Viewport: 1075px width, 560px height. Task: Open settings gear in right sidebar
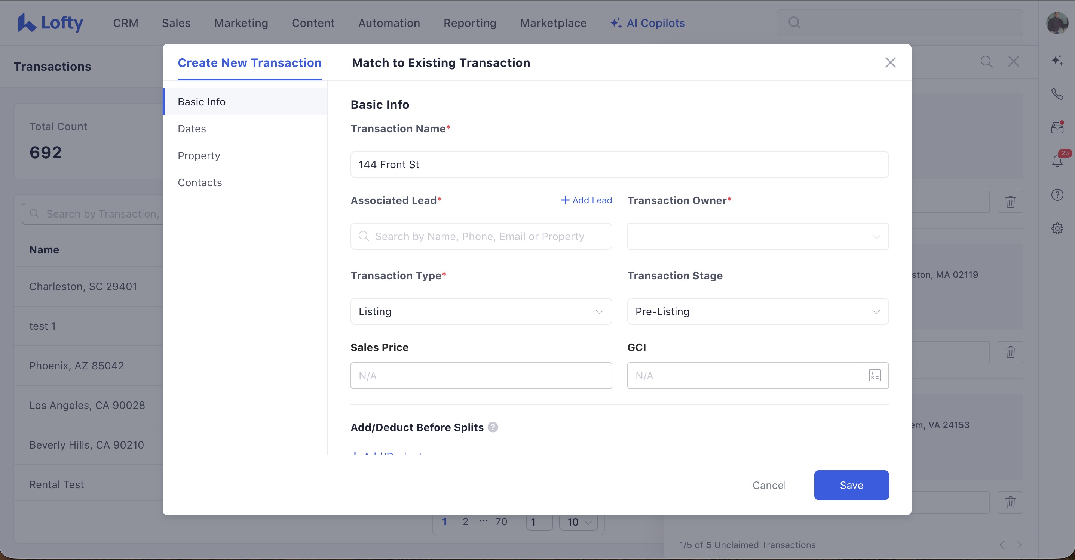point(1057,228)
